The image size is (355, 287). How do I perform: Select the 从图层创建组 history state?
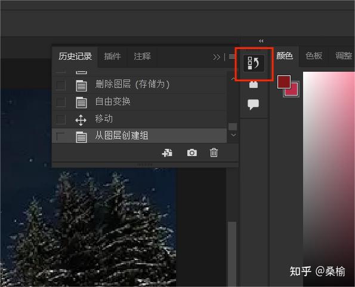[140, 136]
